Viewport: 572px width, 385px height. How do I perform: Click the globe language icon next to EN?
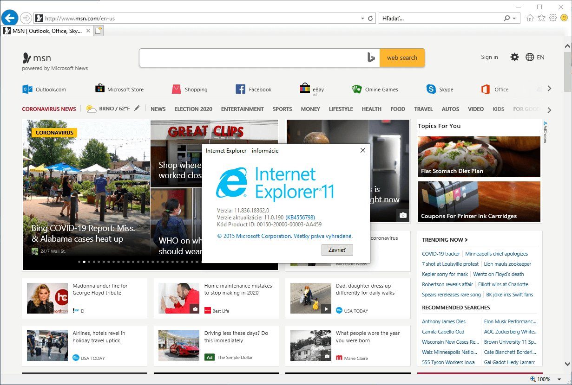[530, 57]
